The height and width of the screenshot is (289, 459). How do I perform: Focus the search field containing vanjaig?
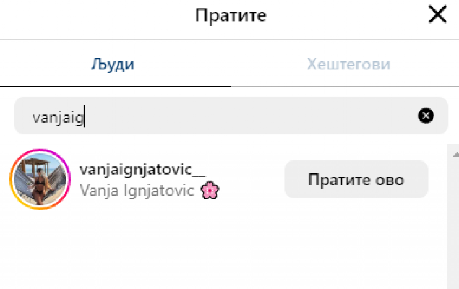[231, 116]
